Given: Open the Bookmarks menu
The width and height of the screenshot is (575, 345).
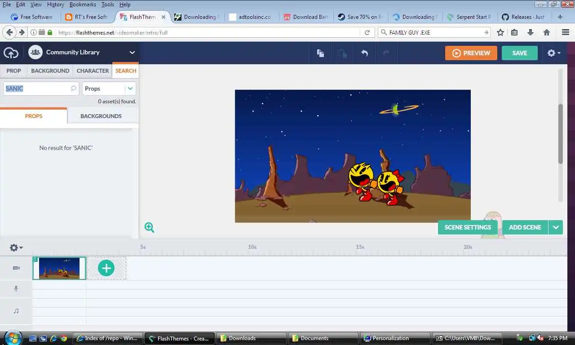Looking at the screenshot, I should pyautogui.click(x=83, y=4).
